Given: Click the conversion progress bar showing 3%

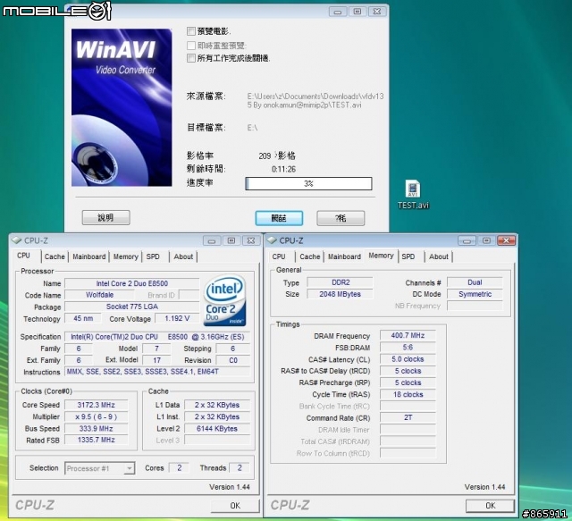Looking at the screenshot, I should click(x=308, y=183).
